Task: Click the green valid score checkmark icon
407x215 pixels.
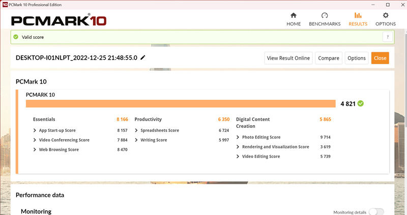Action: [x=16, y=37]
